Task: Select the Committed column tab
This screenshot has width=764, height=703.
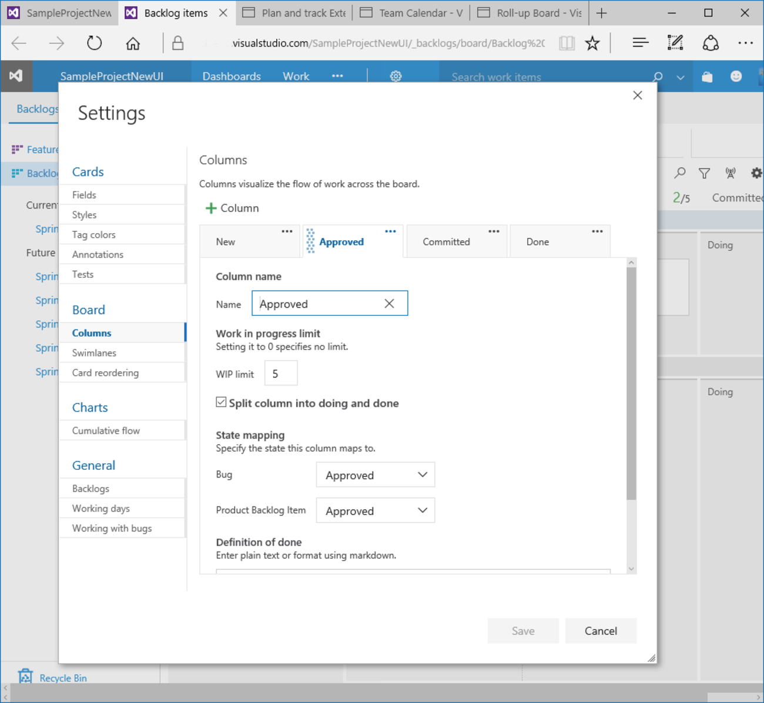Action: pos(446,242)
